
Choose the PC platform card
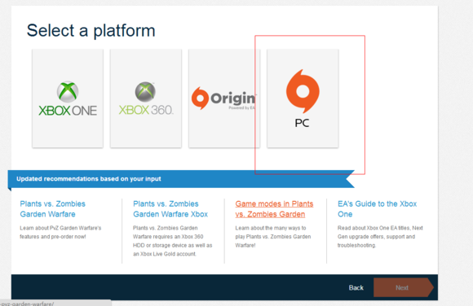[x=303, y=98]
